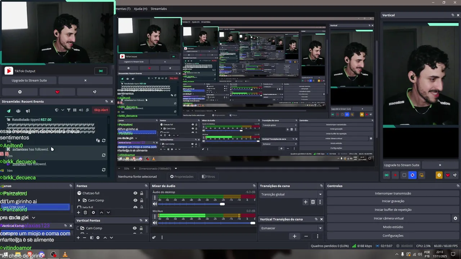The width and height of the screenshot is (461, 259).
Task: Dismiss the left Upgrade to Stream Suite banner
Action: pos(85,80)
